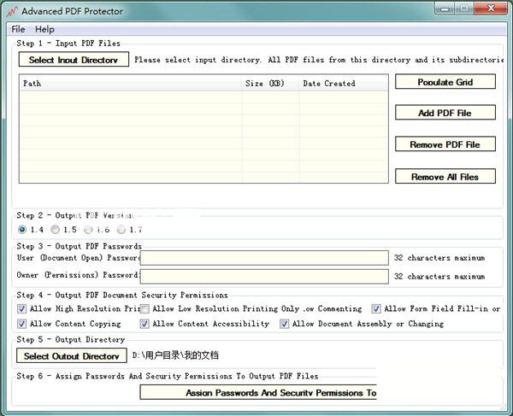Minimize the Advanced PDF Protector window
The height and width of the screenshot is (416, 513).
[445, 9]
